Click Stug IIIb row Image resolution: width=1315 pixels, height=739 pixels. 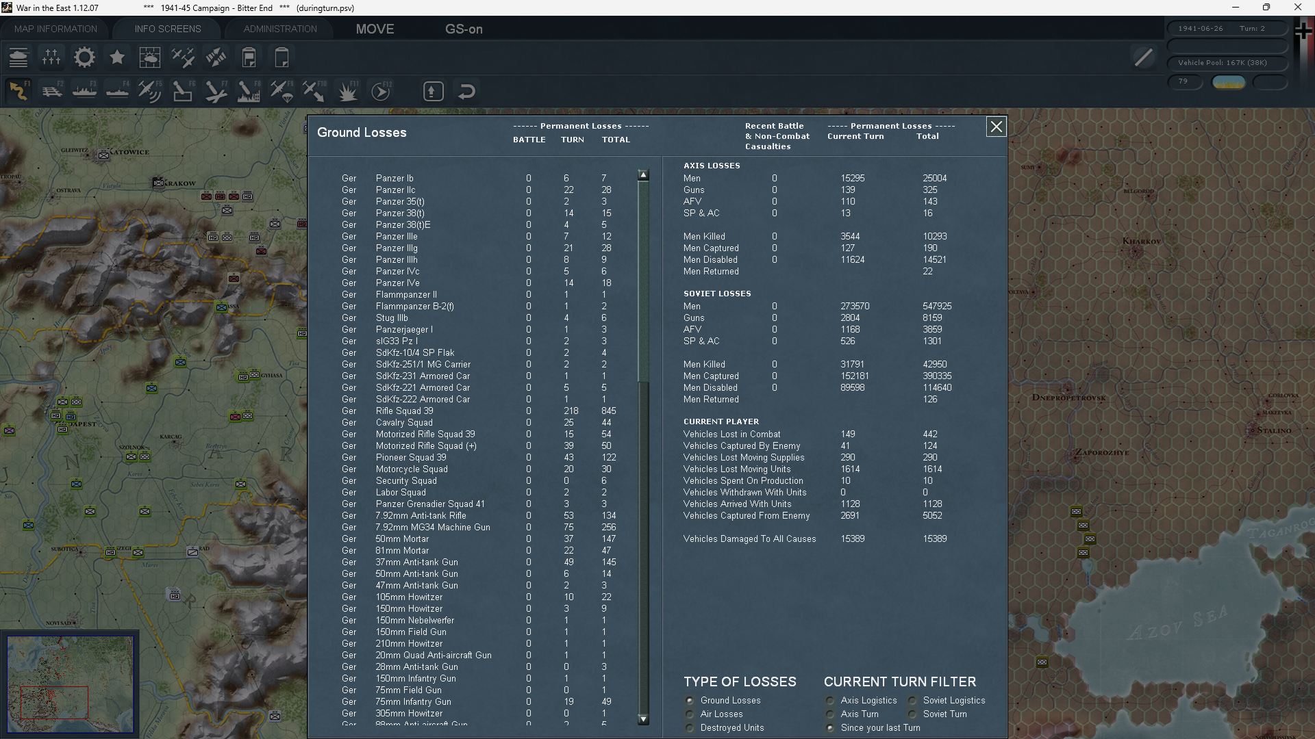[478, 317]
